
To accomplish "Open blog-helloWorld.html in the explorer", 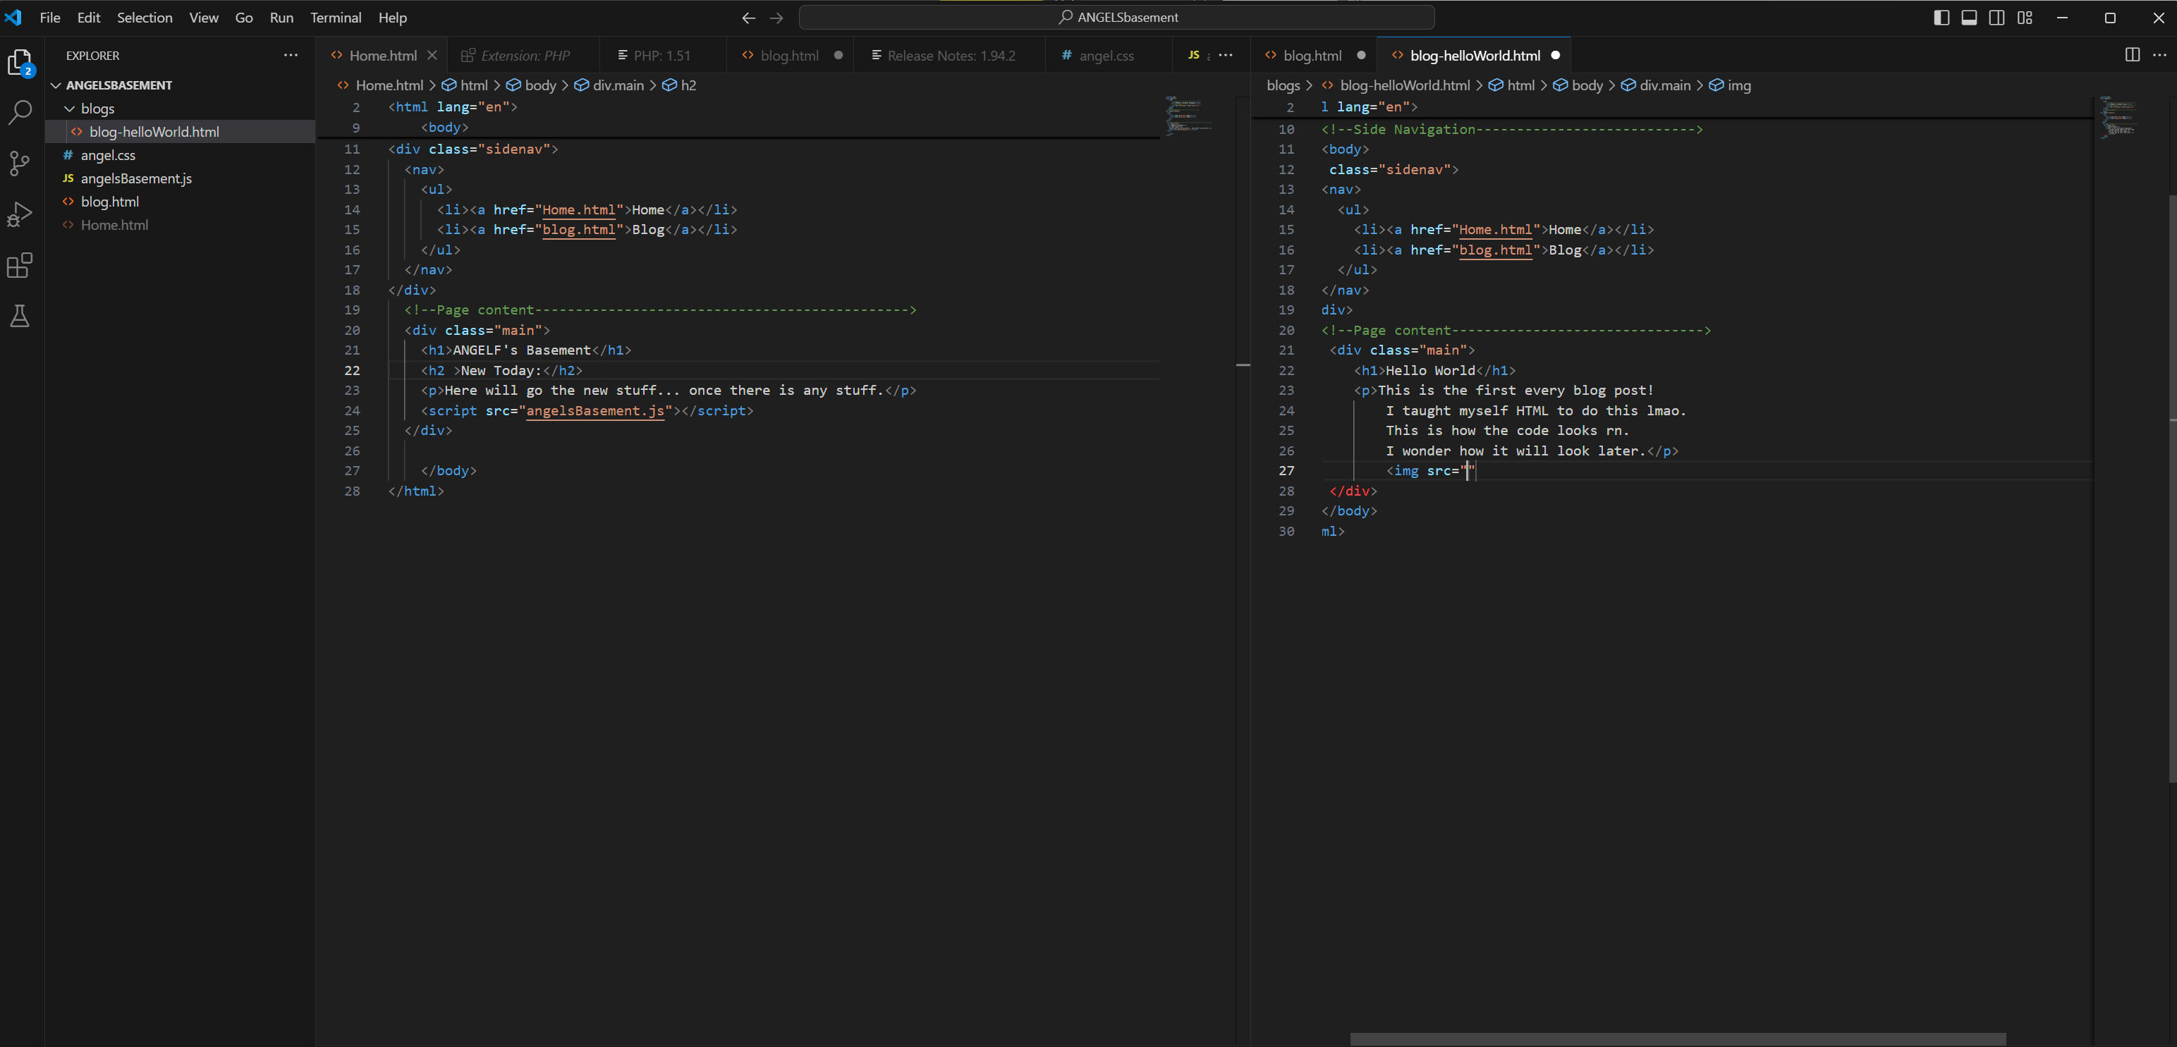I will [154, 132].
